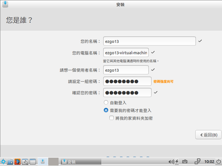The image size is (222, 166).
Task: Click the 安裝 taskbar window button
Action: click(x=81, y=162)
